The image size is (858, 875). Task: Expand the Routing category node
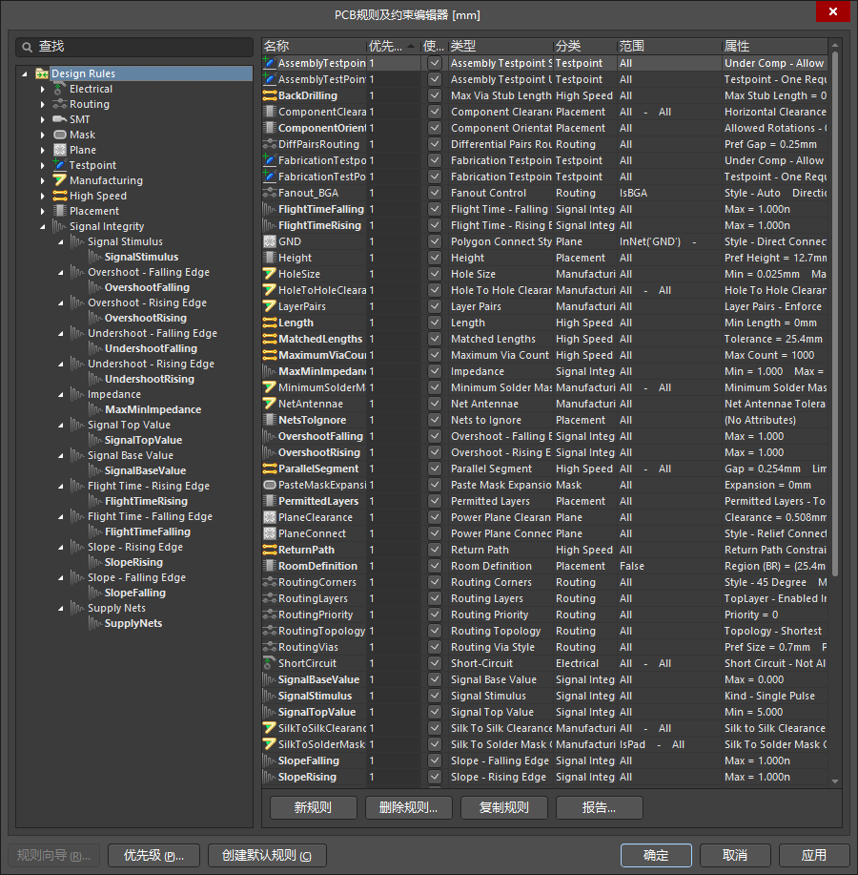tap(42, 104)
